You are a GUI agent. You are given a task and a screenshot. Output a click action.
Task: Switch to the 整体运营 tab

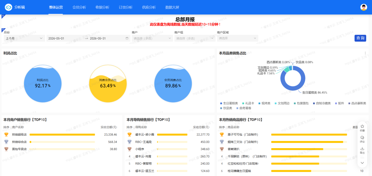click(x=56, y=7)
